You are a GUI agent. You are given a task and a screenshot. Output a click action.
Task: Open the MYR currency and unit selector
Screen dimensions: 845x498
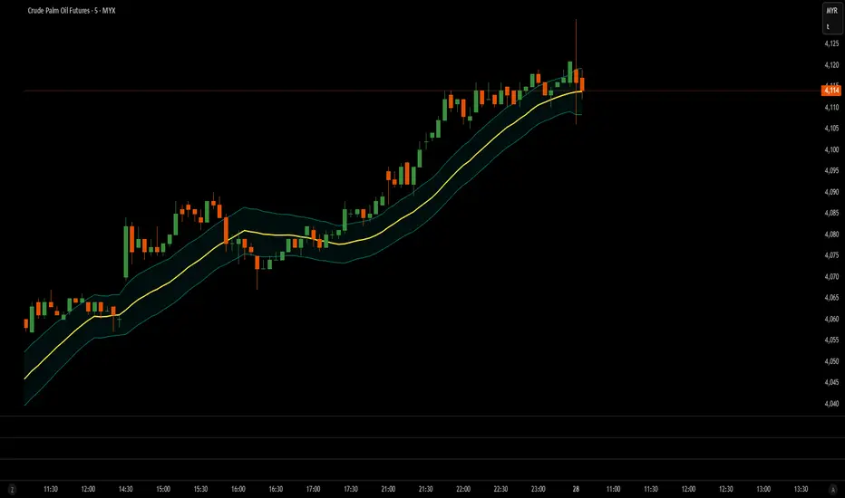(832, 18)
